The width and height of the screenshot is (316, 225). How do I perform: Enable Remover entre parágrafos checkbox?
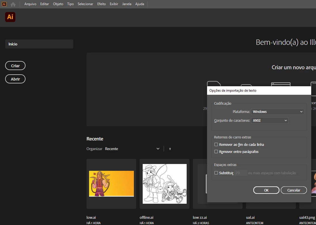(216, 152)
